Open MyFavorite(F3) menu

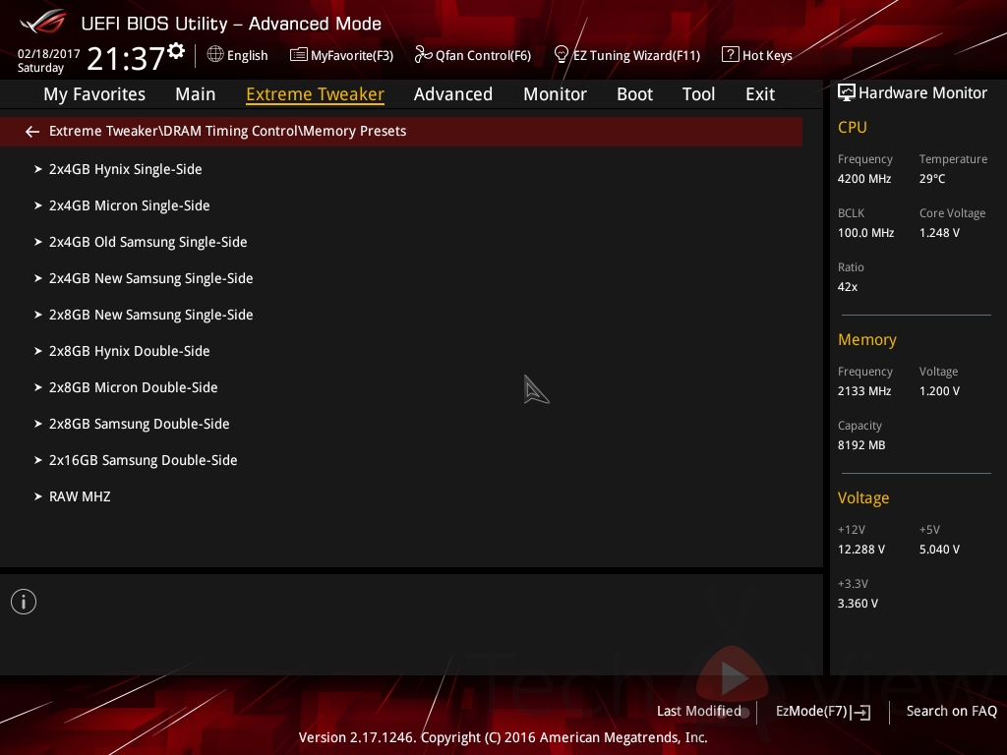click(x=352, y=56)
